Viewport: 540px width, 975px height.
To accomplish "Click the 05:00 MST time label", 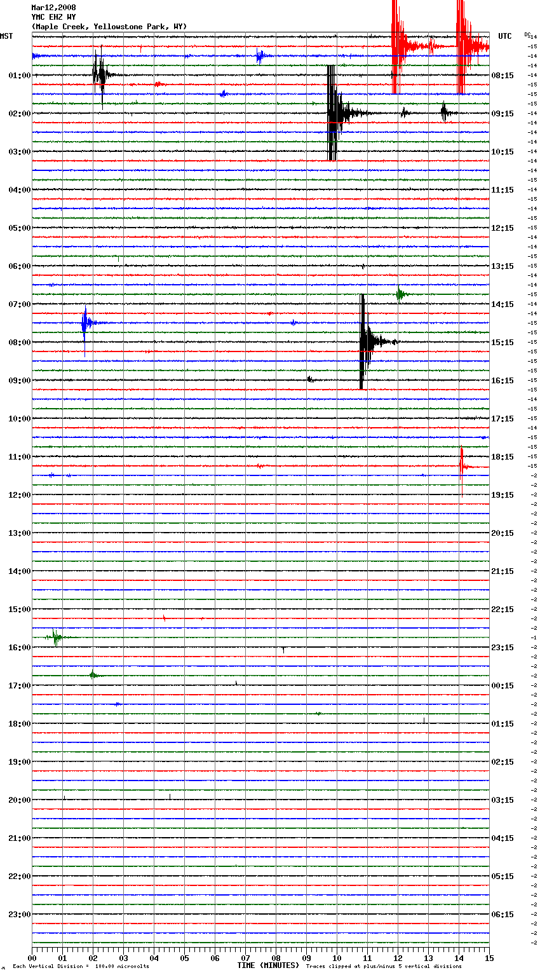I will click(19, 228).
